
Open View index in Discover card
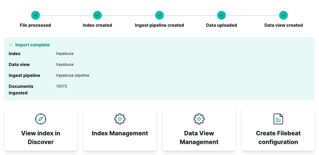click(x=41, y=129)
